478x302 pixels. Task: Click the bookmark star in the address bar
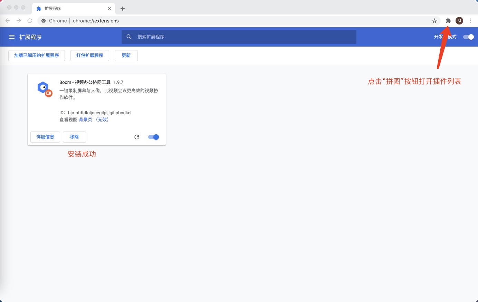coord(434,21)
